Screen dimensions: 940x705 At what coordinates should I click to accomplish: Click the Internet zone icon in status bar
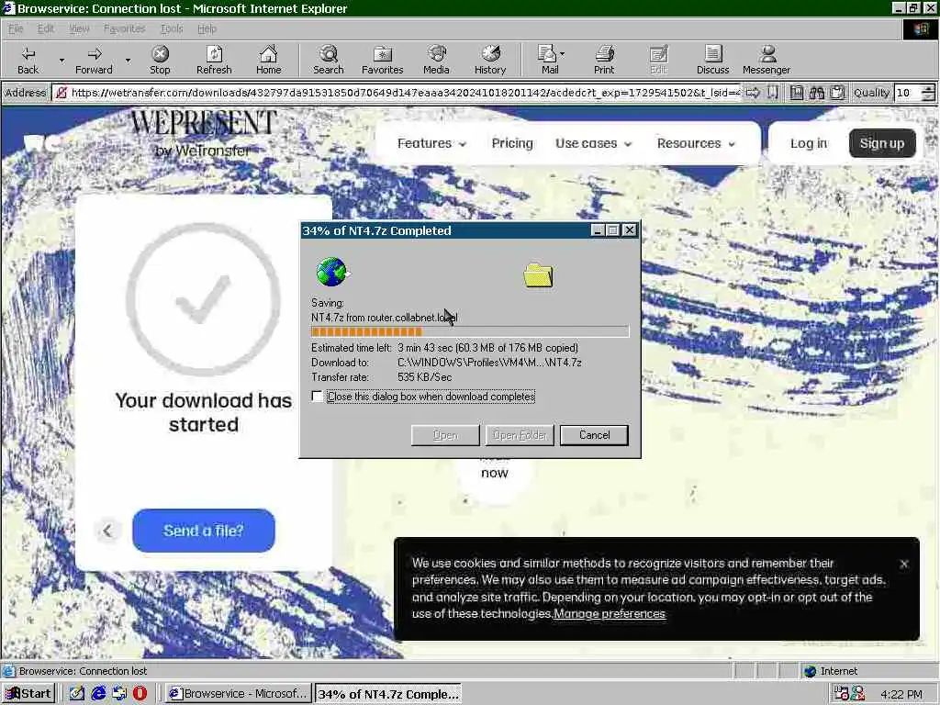click(811, 671)
